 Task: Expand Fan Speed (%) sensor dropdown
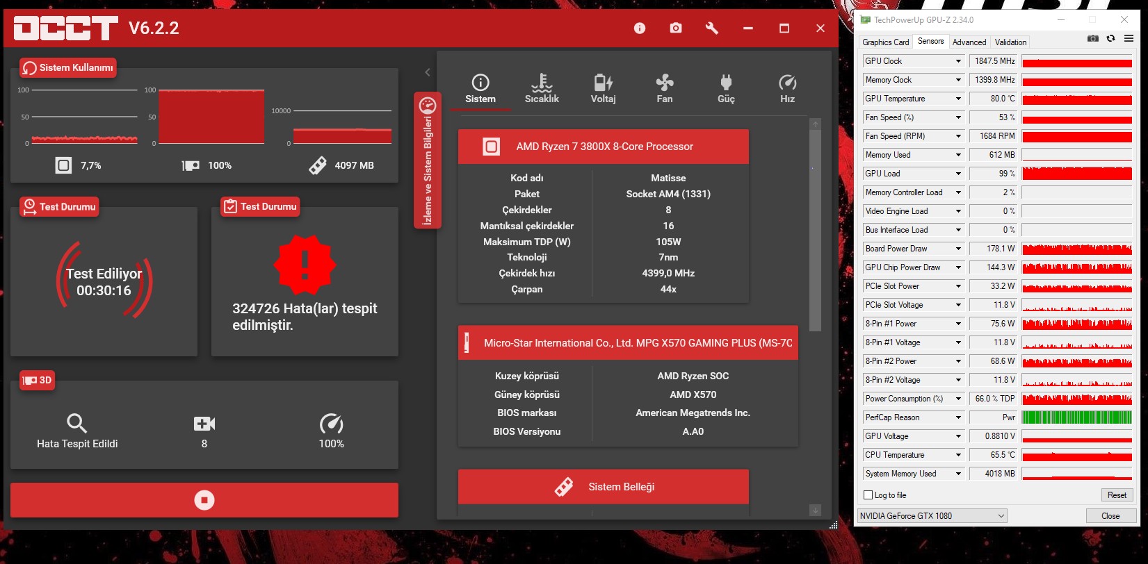pyautogui.click(x=958, y=117)
